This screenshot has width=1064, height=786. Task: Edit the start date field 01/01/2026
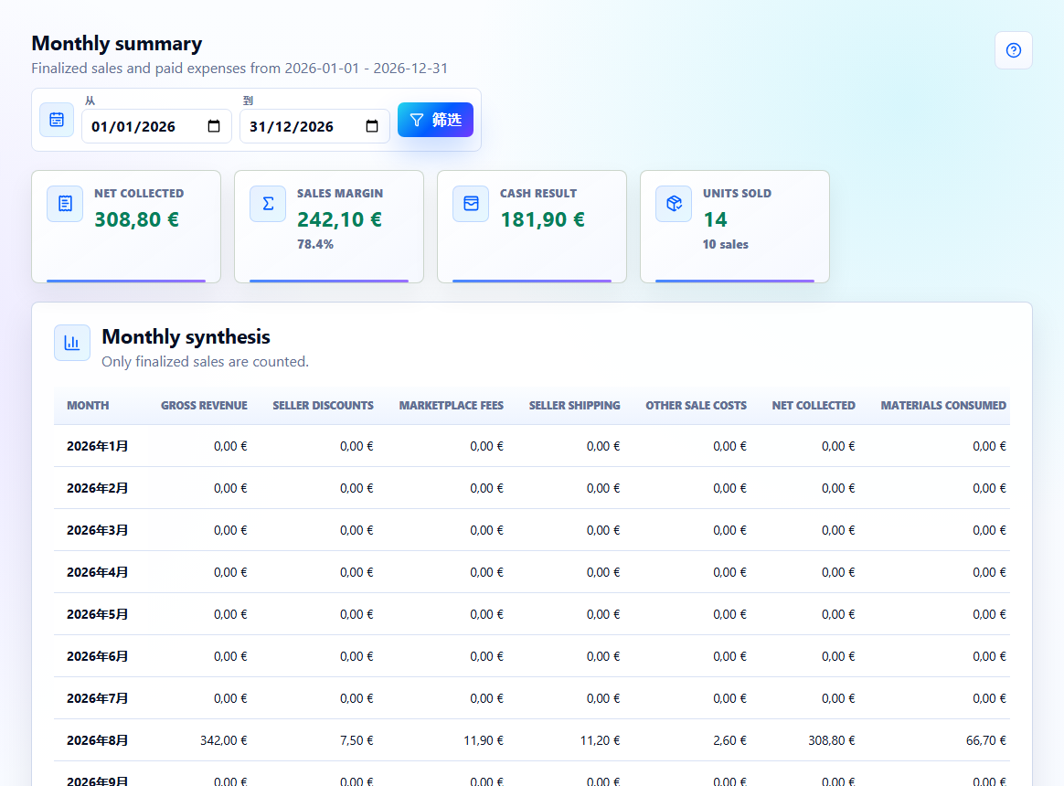tap(156, 126)
